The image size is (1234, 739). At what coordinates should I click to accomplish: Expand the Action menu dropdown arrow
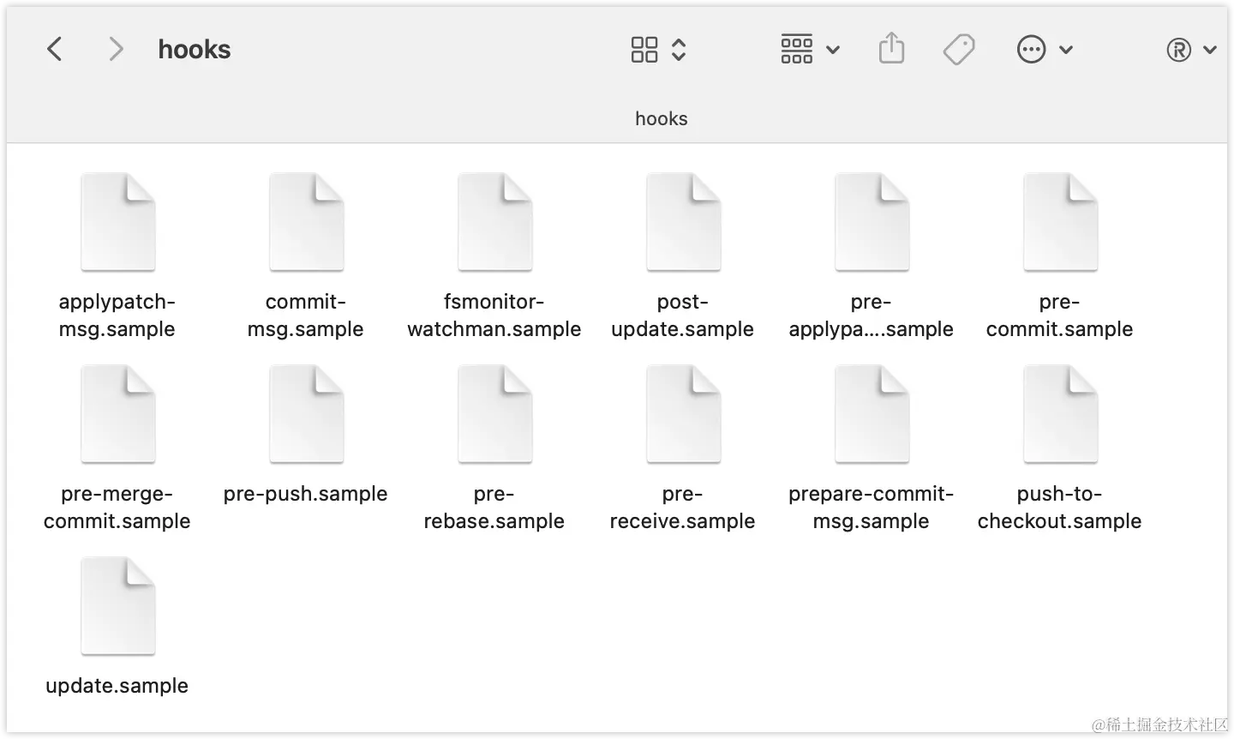pyautogui.click(x=1066, y=50)
